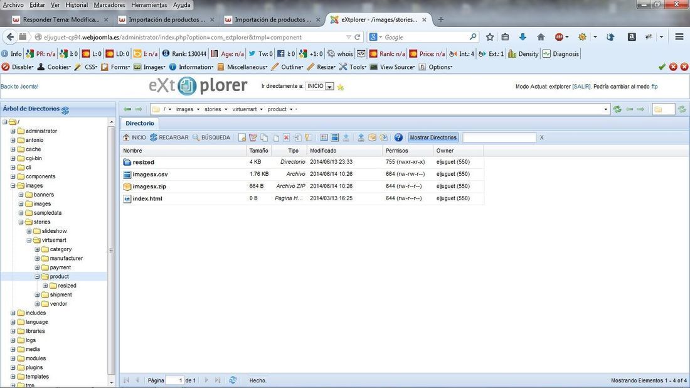Click the blue help question mark icon
Viewport: 690px width, 388px height.
coord(398,137)
